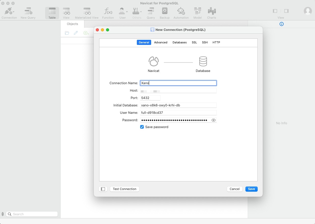Click the Database cylinder icon
The width and height of the screenshot is (315, 224).
[203, 61]
